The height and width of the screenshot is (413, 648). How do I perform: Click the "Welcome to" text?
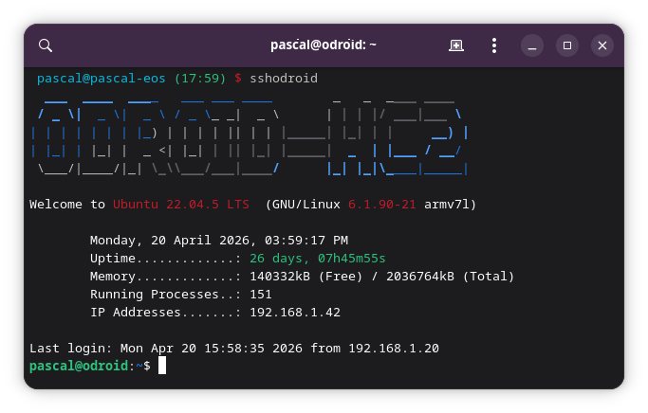67,205
